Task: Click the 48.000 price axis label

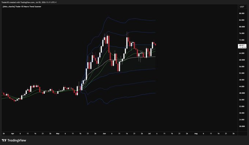Action: (x=242, y=80)
